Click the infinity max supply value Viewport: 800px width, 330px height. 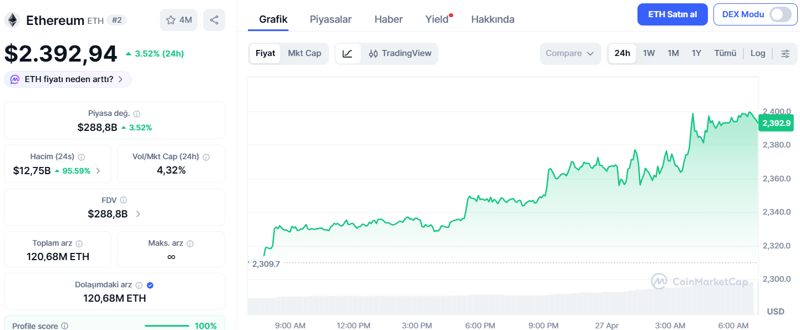coord(171,257)
